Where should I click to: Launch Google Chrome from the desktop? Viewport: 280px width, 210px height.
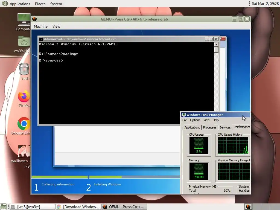point(24,124)
